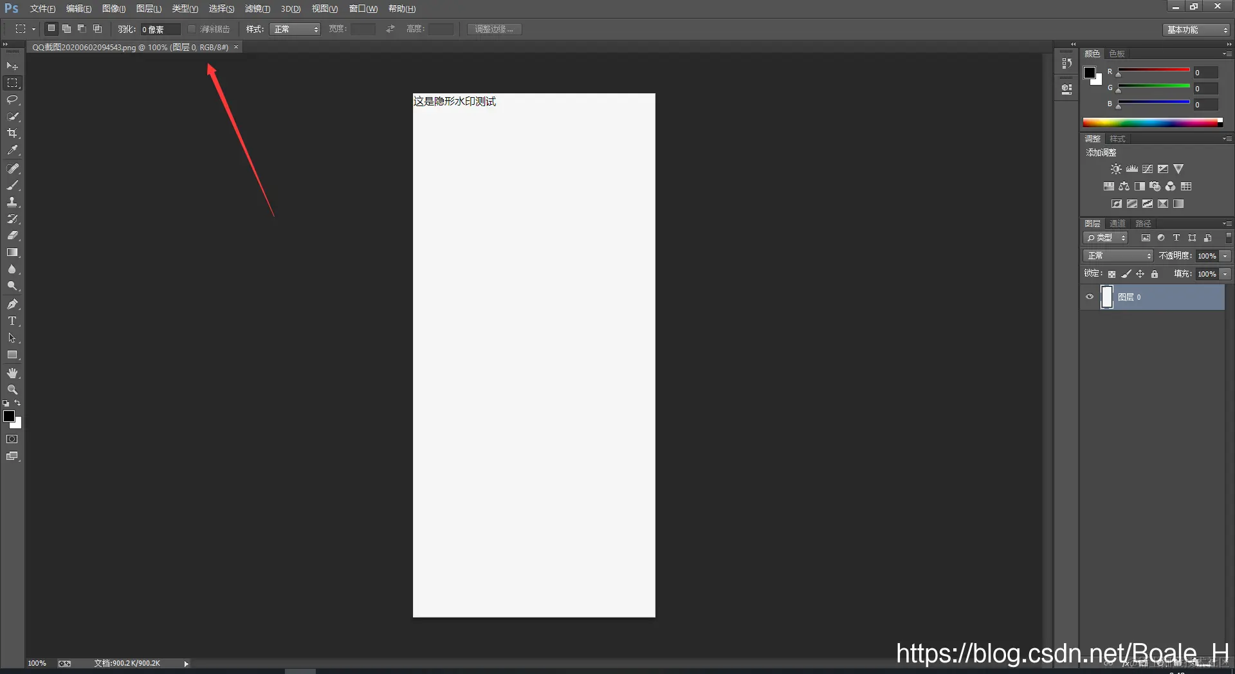Toggle lock transparent pixels
Viewport: 1235px width, 674px height.
tap(1111, 274)
